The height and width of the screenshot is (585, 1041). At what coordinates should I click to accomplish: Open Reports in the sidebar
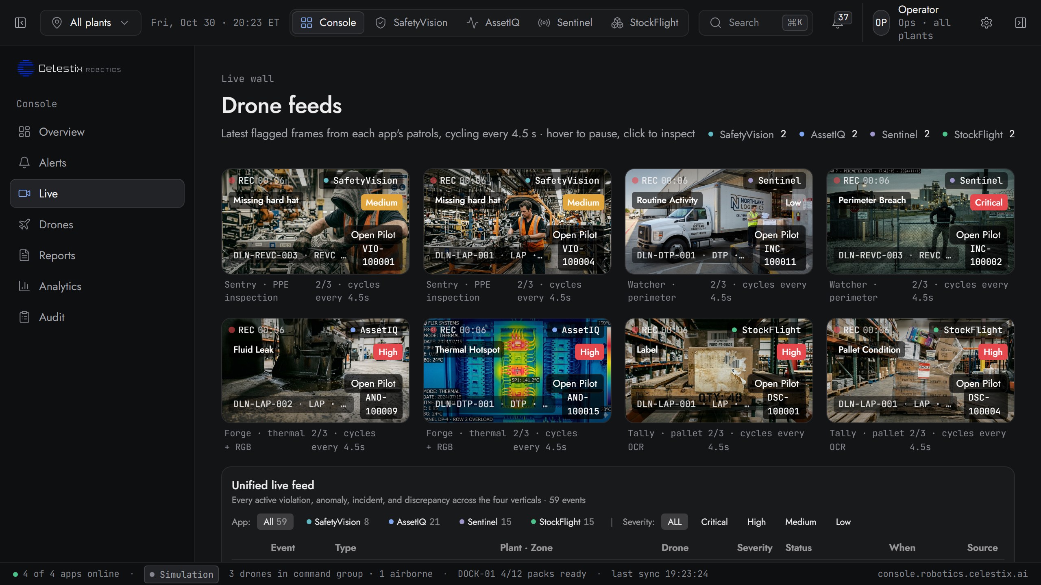pos(97,256)
